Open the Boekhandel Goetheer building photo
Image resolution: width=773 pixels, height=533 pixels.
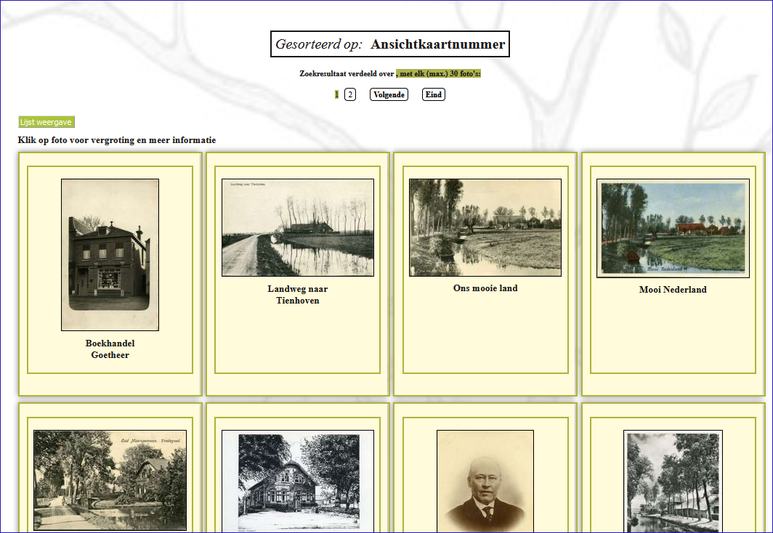[110, 254]
